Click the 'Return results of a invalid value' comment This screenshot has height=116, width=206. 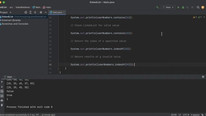pyautogui.click(x=96, y=57)
